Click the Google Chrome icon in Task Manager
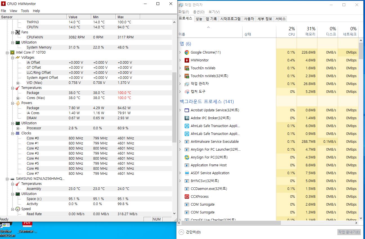Screen dimensions: 365x239 tap(187, 52)
